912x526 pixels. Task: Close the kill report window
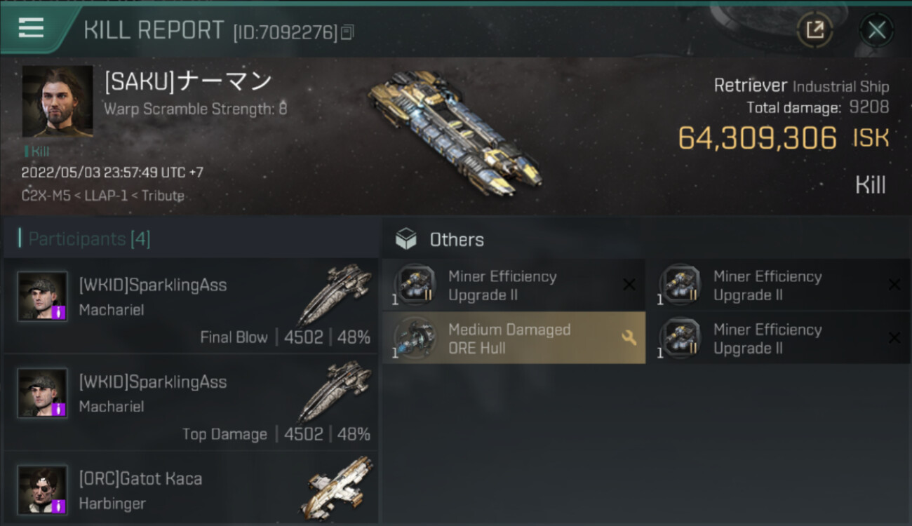click(x=876, y=29)
